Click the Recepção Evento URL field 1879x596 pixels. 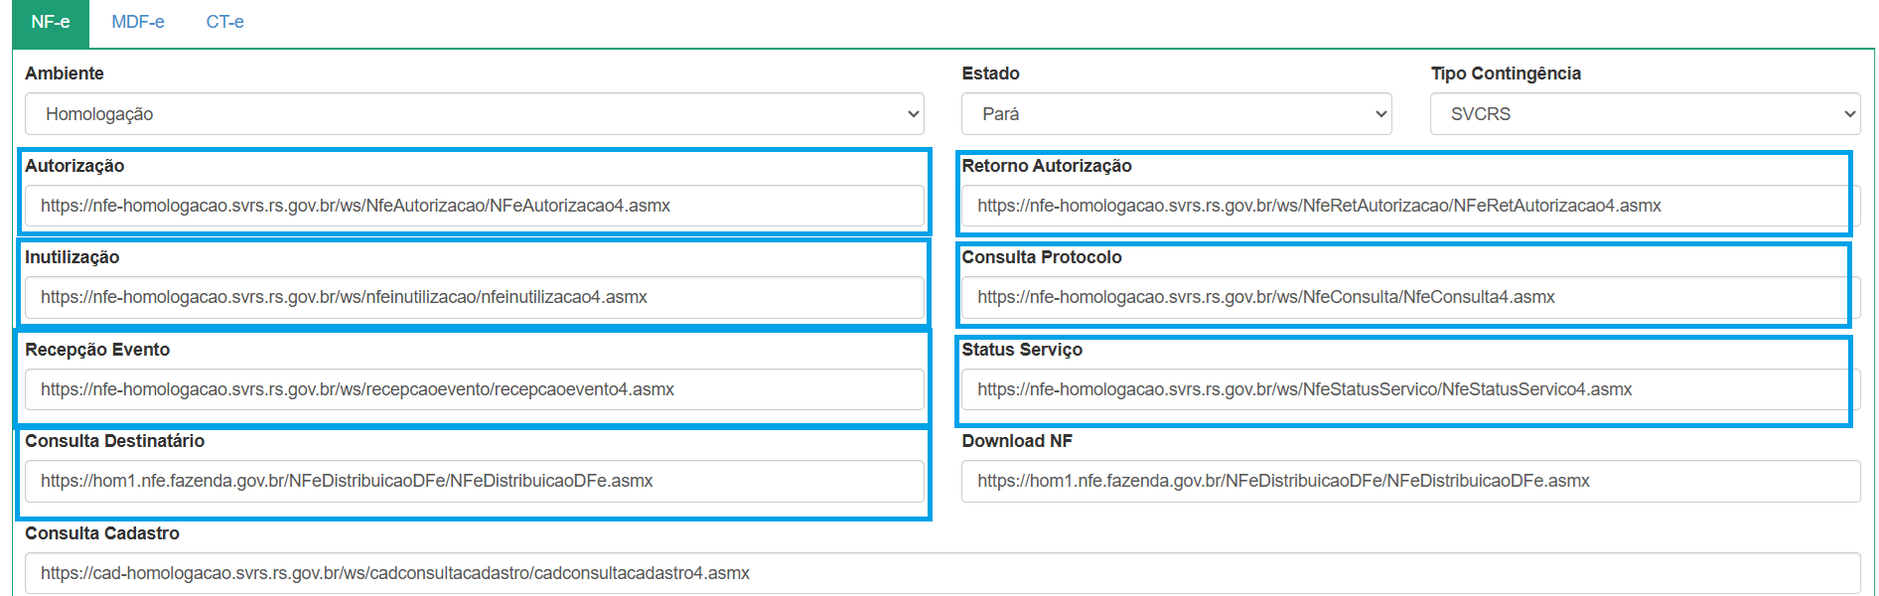(x=475, y=389)
